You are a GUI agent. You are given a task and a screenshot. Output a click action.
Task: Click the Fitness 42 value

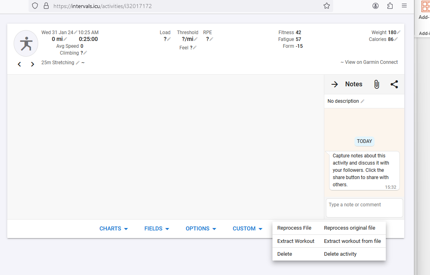298,33
